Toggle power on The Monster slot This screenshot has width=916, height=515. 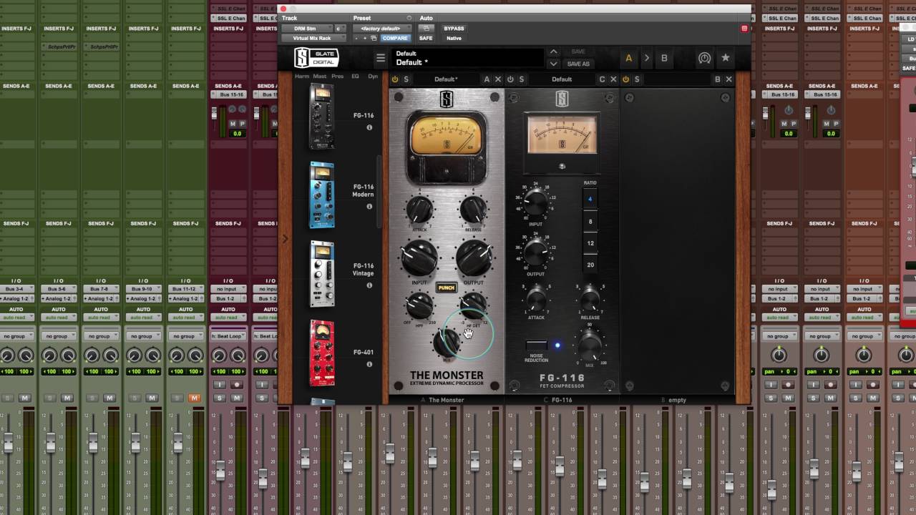[395, 79]
